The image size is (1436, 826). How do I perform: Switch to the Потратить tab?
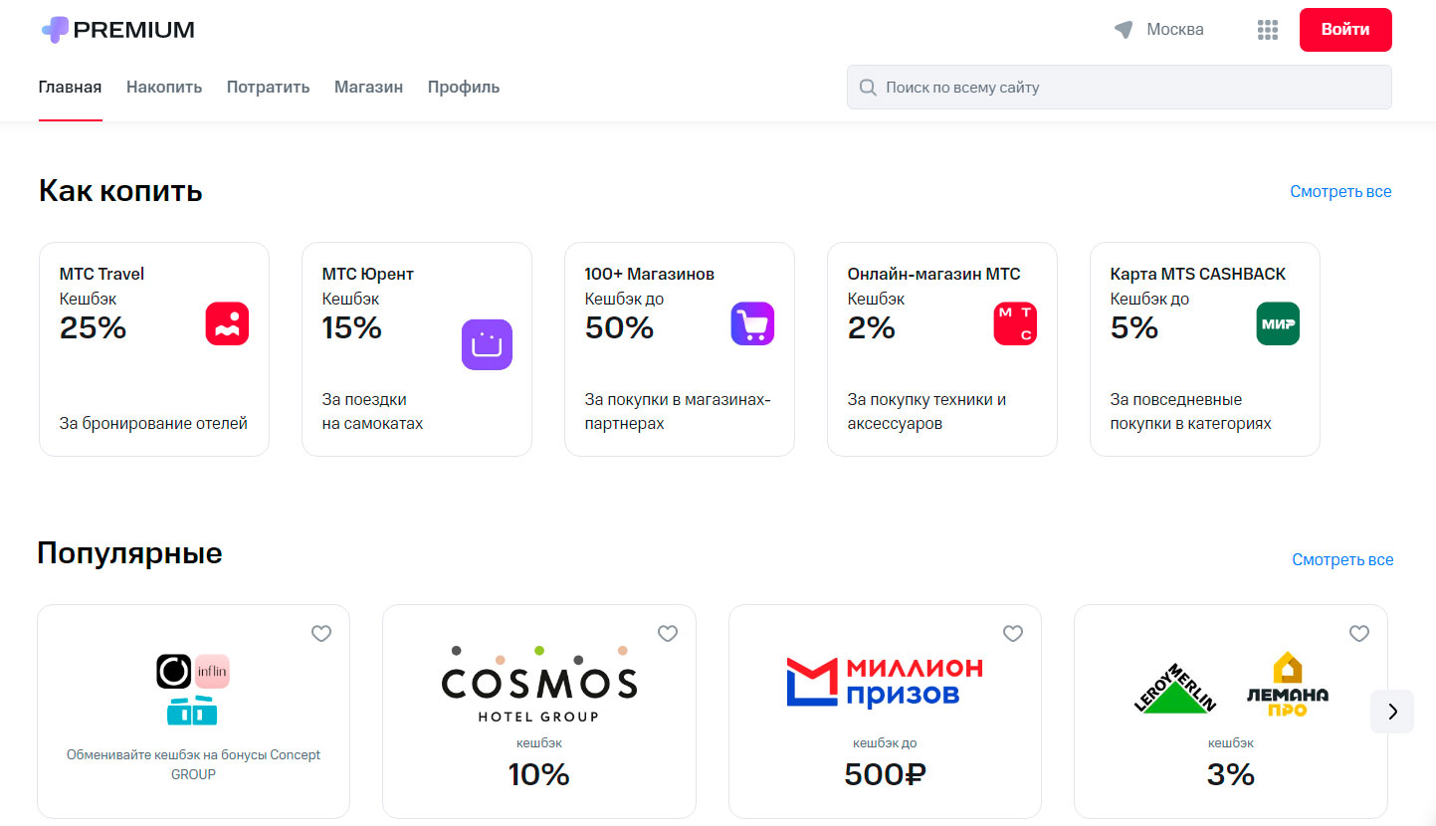(268, 88)
